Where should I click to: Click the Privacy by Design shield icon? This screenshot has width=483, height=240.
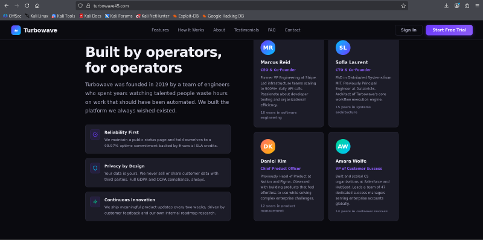pos(95,168)
